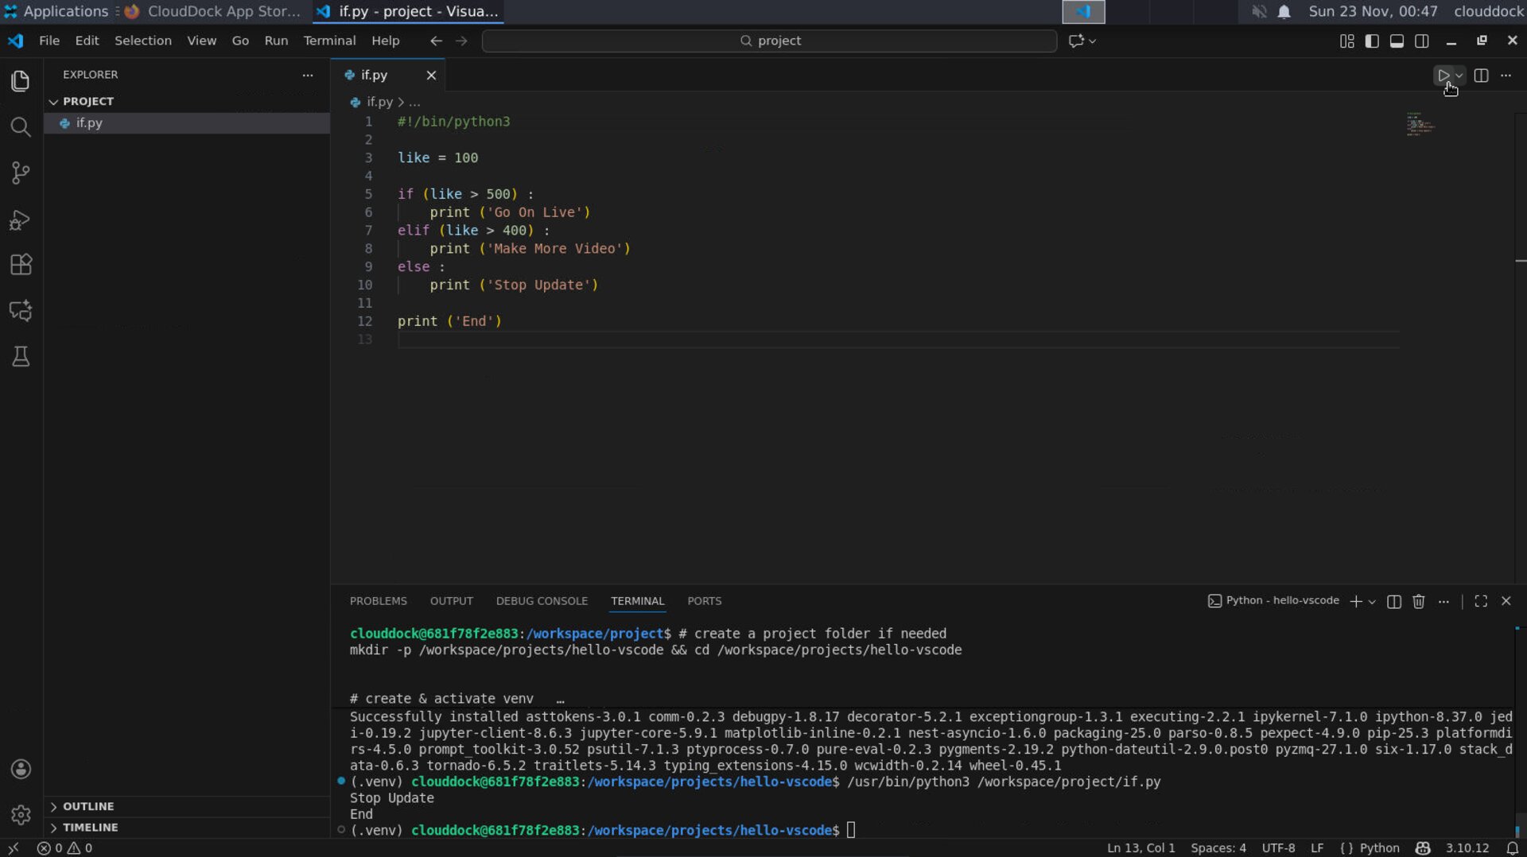
Task: Select the Python interpreter 3.10.12
Action: 1467,848
